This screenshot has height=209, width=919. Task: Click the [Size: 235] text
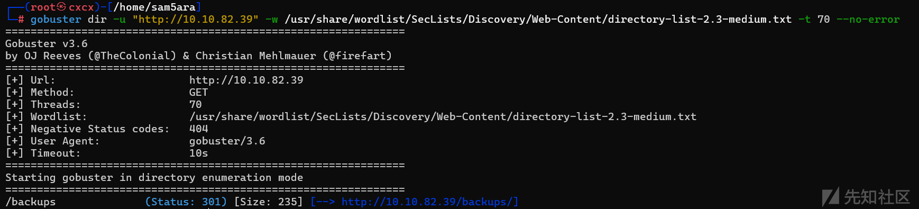[x=269, y=202]
